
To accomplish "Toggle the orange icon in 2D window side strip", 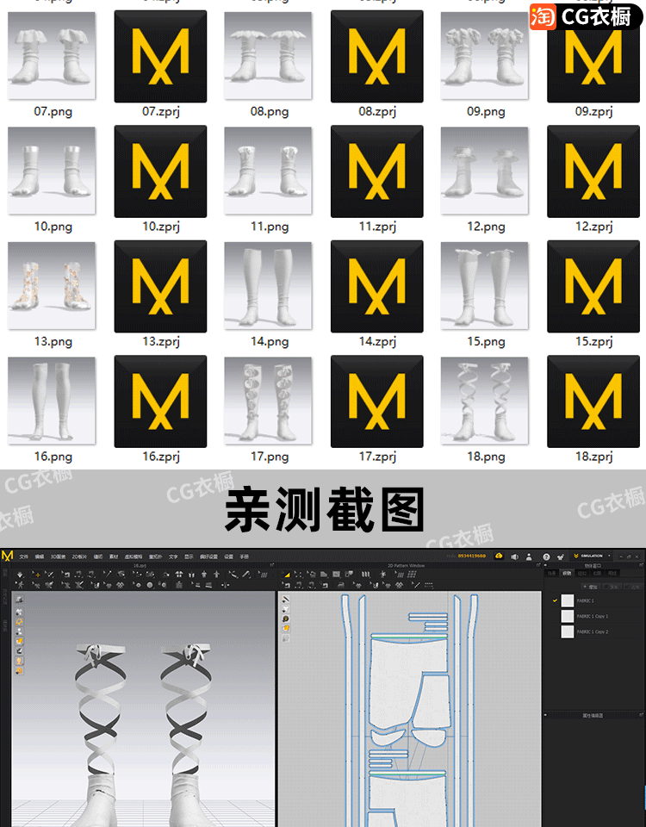I will tap(285, 628).
